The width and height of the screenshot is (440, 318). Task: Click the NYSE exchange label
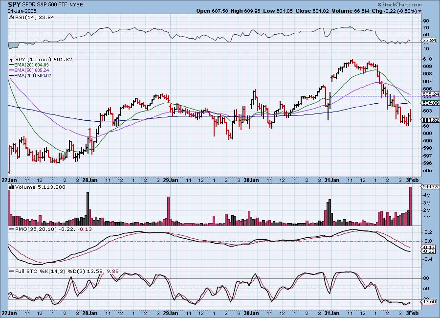(76, 5)
